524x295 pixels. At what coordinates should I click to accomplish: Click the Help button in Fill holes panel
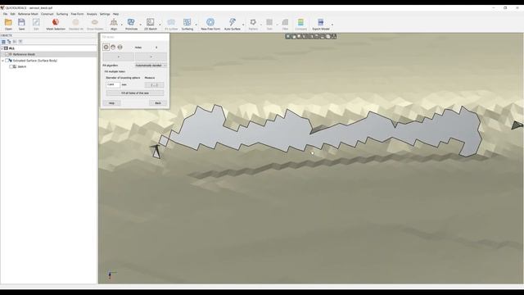point(111,103)
